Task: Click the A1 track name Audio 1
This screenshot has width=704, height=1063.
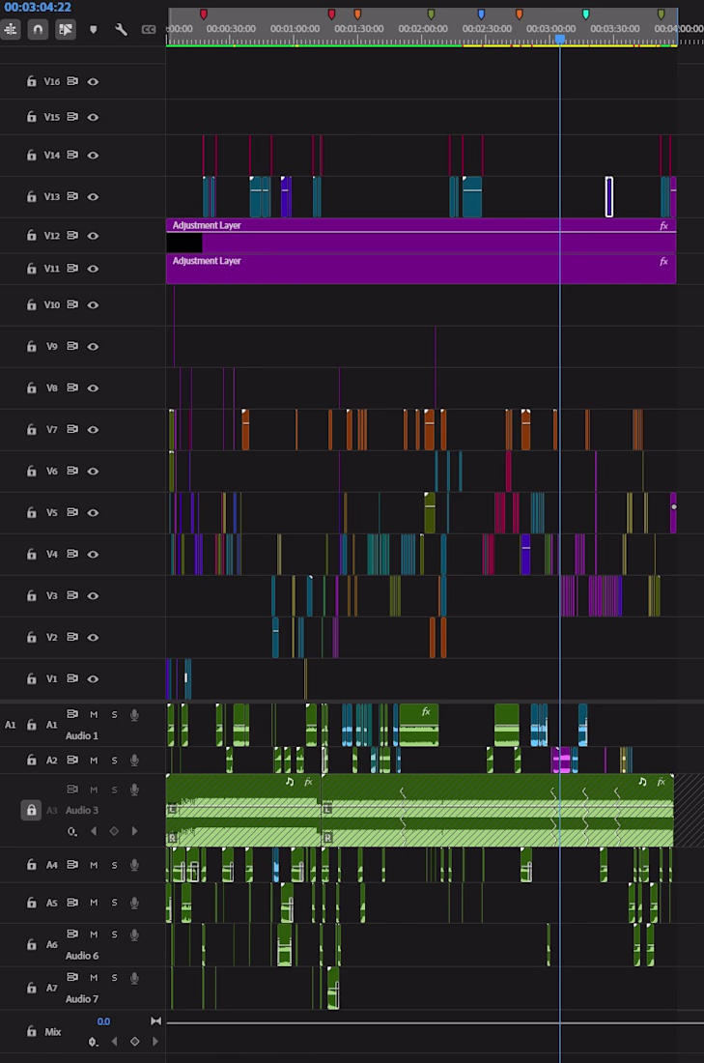Action: 82,735
